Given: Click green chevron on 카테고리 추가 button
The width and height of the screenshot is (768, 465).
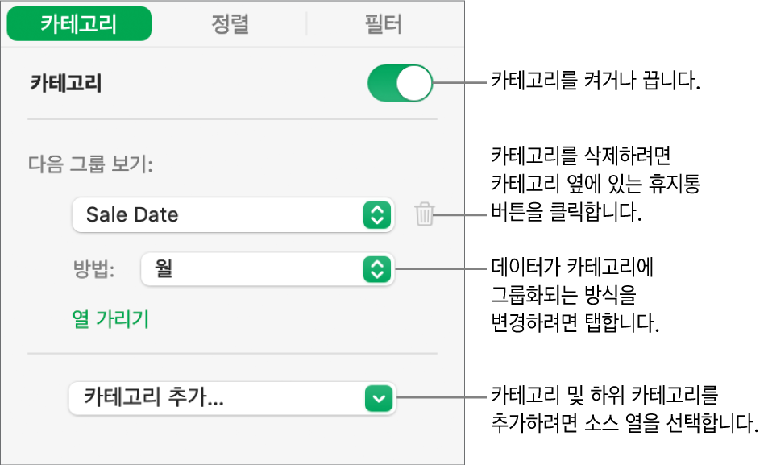Looking at the screenshot, I should point(377,397).
